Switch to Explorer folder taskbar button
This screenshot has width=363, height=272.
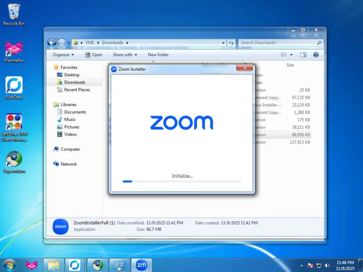[x=54, y=265]
